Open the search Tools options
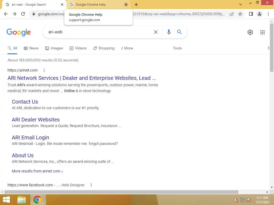The height and width of the screenshot is (205, 274). (177, 48)
